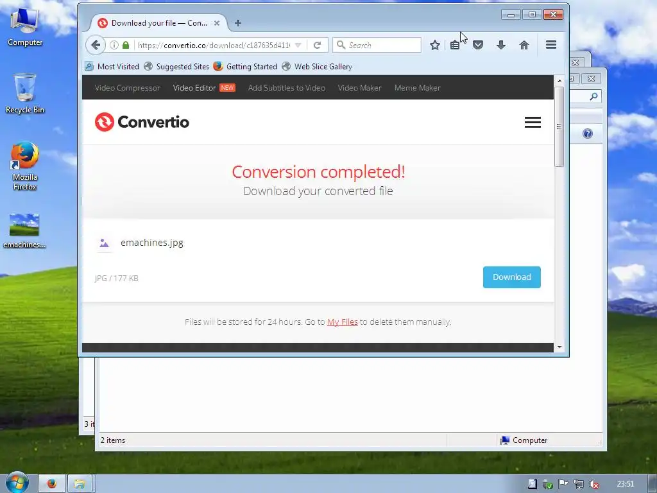Screen dimensions: 657x493
Task: Click the Action Center flag tray icon
Action: tap(563, 484)
